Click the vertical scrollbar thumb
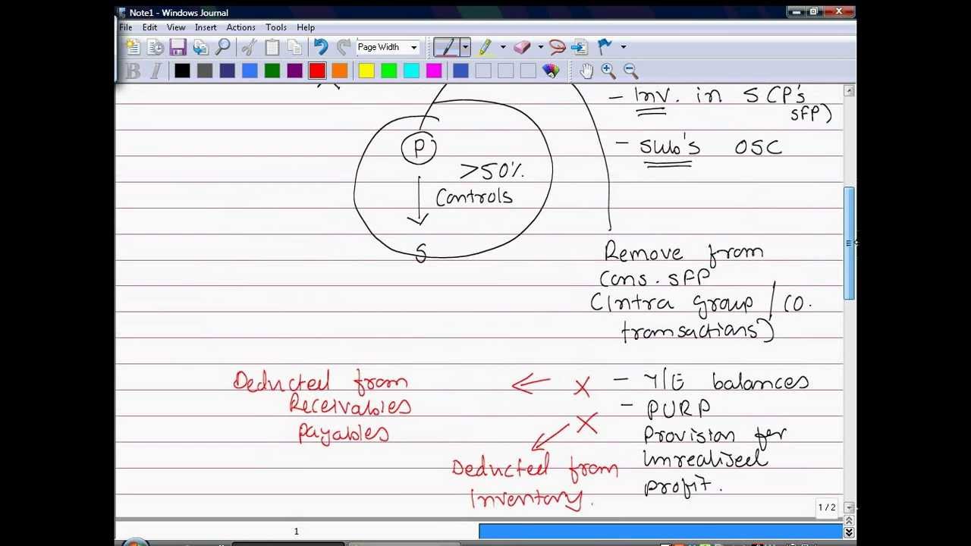The image size is (971, 546). (x=849, y=243)
